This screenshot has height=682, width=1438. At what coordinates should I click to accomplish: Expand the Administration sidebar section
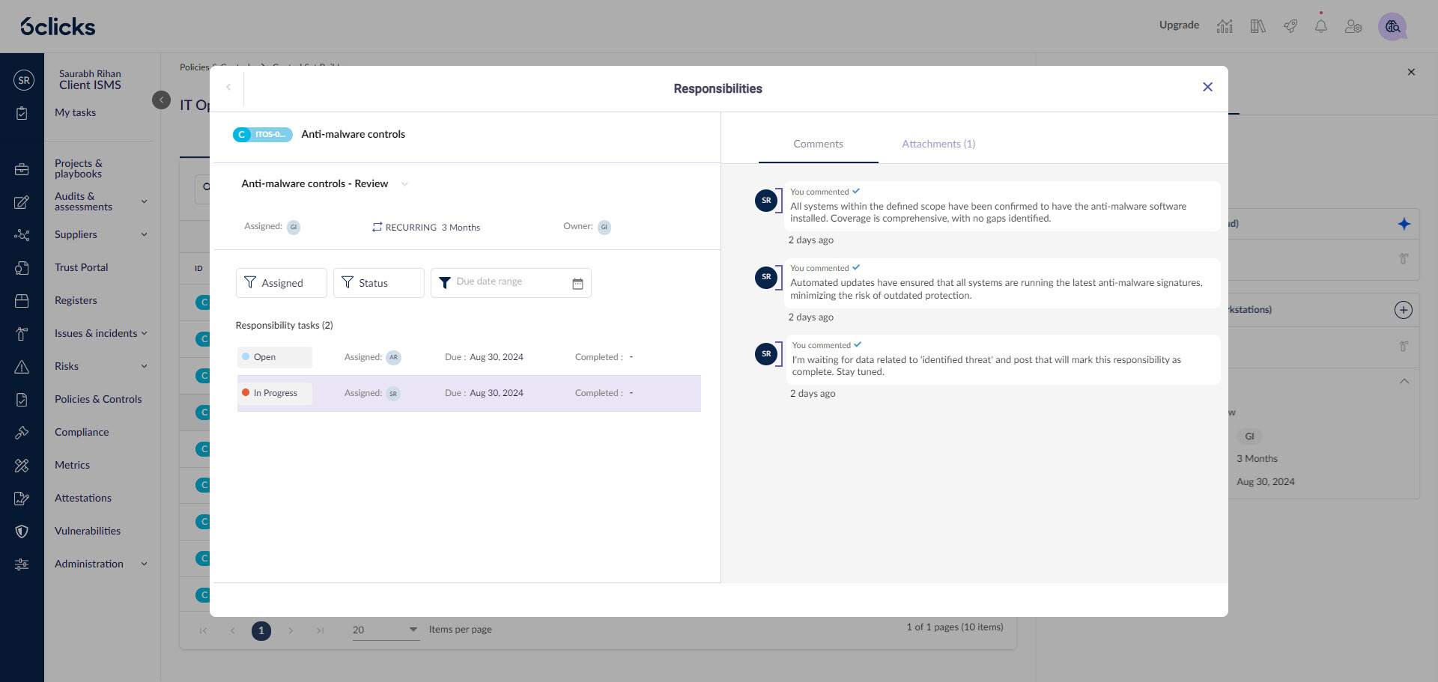coord(144,564)
